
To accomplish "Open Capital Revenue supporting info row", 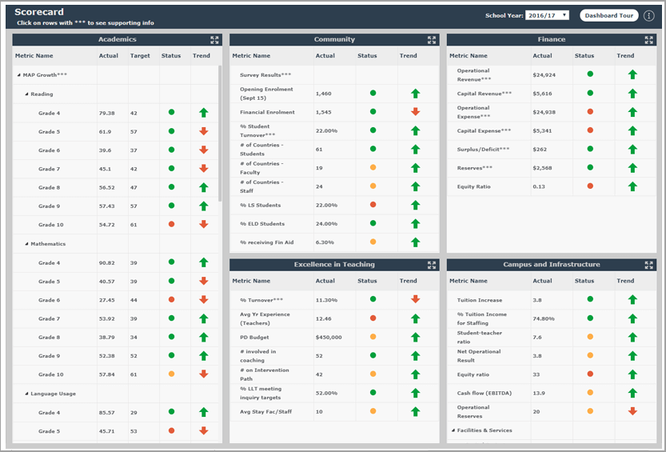I will (x=552, y=94).
